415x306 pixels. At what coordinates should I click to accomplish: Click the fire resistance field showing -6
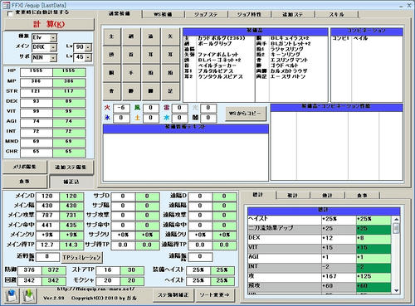coord(121,108)
